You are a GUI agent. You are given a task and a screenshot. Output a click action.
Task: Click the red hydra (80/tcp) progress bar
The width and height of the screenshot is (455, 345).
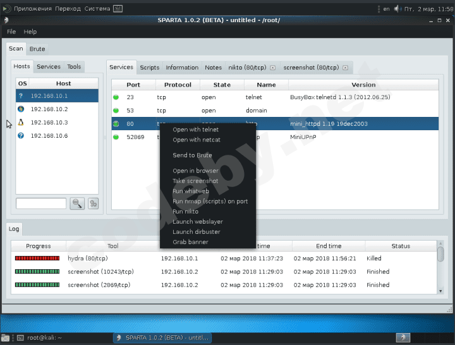click(37, 258)
